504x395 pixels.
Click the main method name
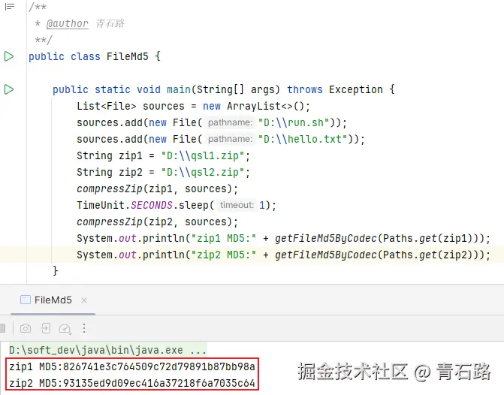pyautogui.click(x=179, y=89)
